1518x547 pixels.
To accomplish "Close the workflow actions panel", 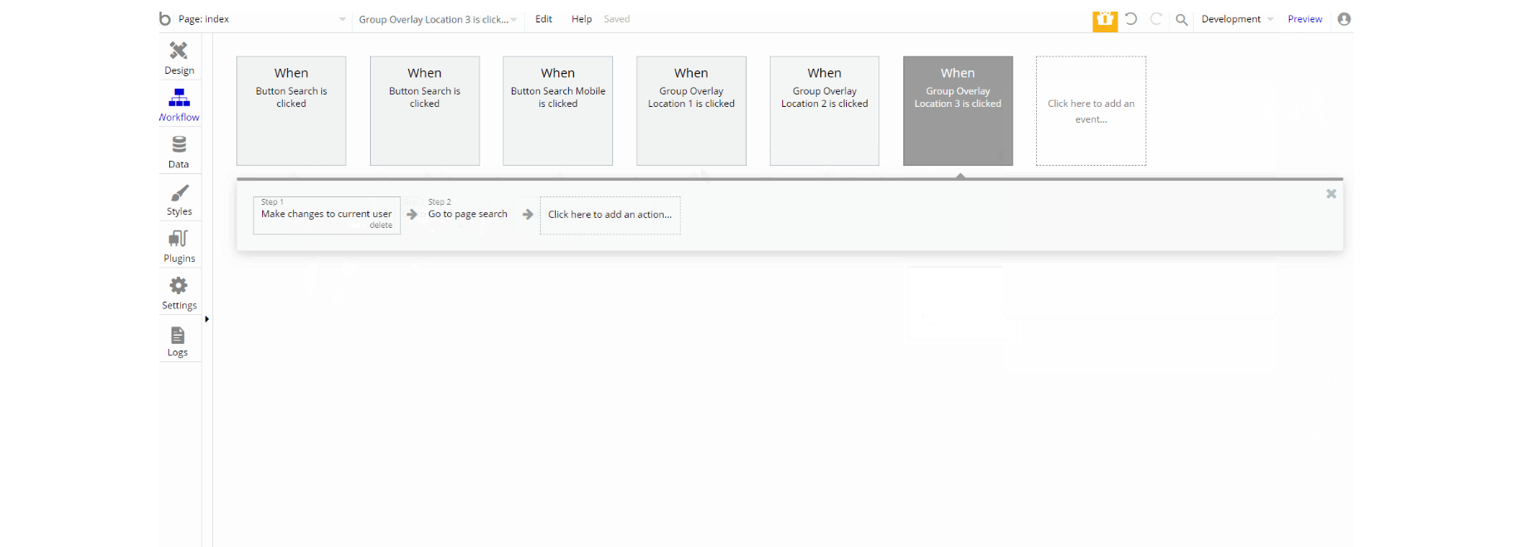I will [1331, 194].
